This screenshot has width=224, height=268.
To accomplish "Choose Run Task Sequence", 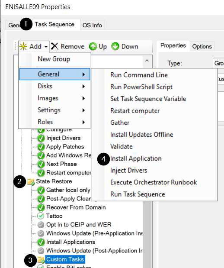I will click(x=154, y=194).
